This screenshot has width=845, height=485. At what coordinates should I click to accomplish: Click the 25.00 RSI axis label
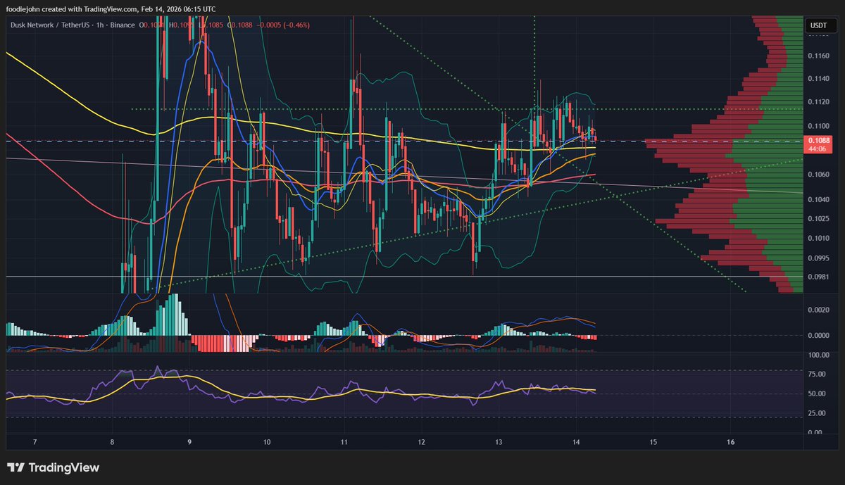pyautogui.click(x=818, y=412)
